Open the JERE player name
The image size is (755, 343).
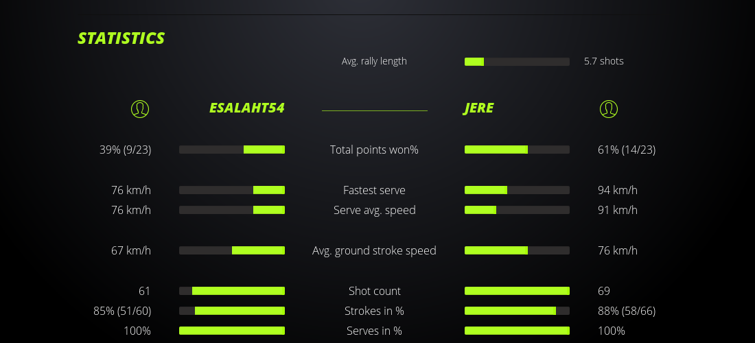point(478,108)
